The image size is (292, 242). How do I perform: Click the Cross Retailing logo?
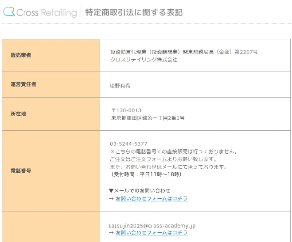click(40, 12)
